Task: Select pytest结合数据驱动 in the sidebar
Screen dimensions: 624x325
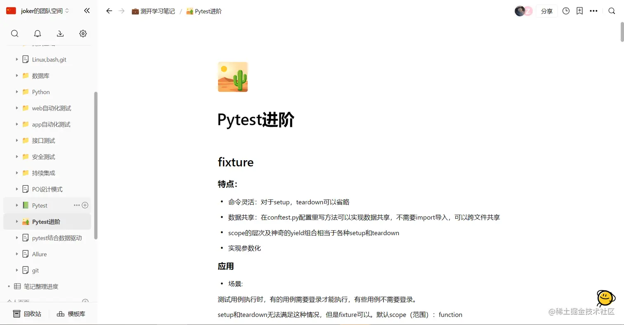Action: tap(58, 238)
